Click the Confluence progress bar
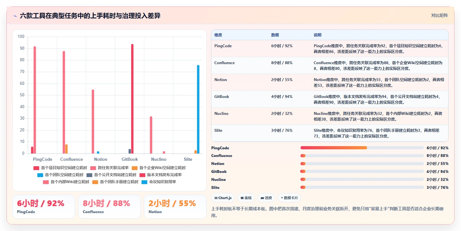The width and height of the screenshot is (461, 231). point(362,156)
